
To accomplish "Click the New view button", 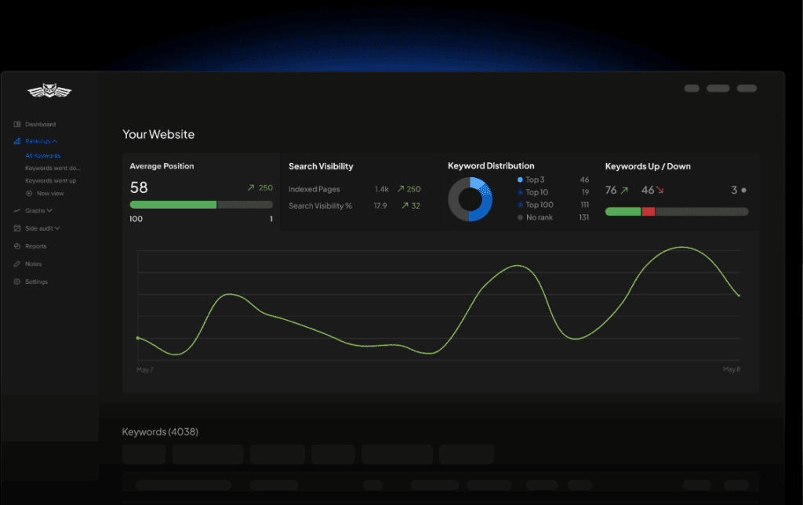I will click(x=49, y=193).
